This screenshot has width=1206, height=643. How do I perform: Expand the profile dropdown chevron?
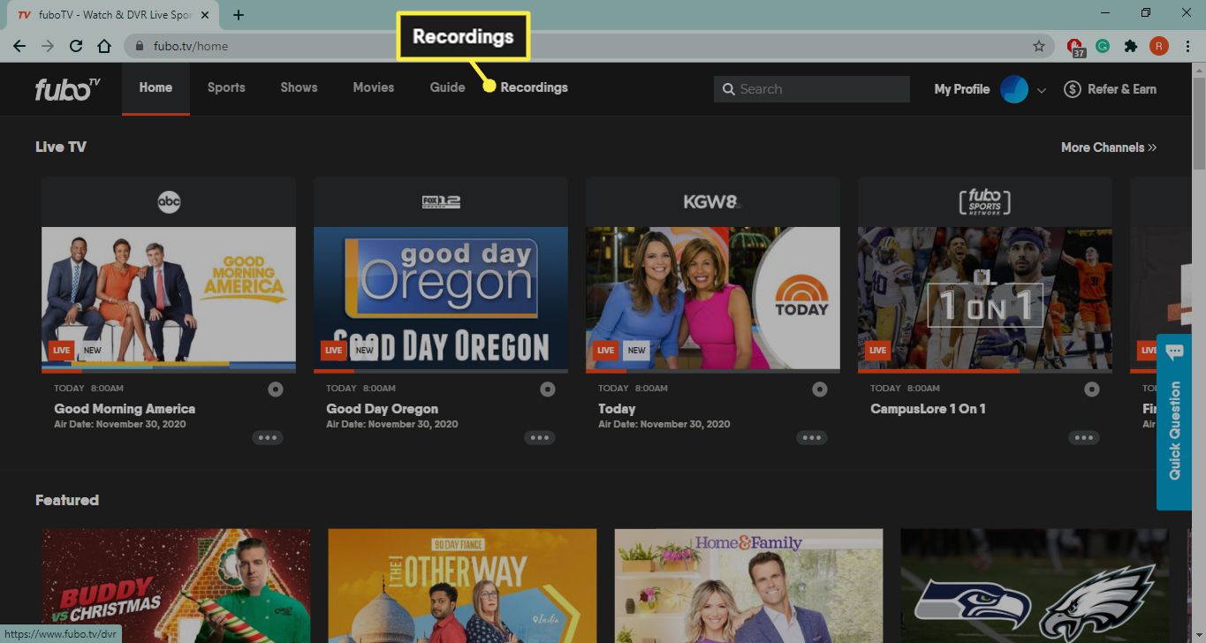click(1042, 90)
